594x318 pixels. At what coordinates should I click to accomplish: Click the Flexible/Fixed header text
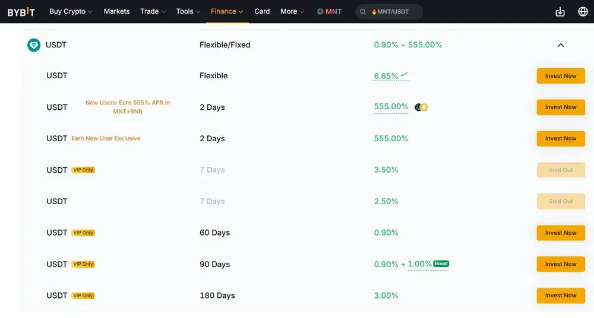[225, 45]
